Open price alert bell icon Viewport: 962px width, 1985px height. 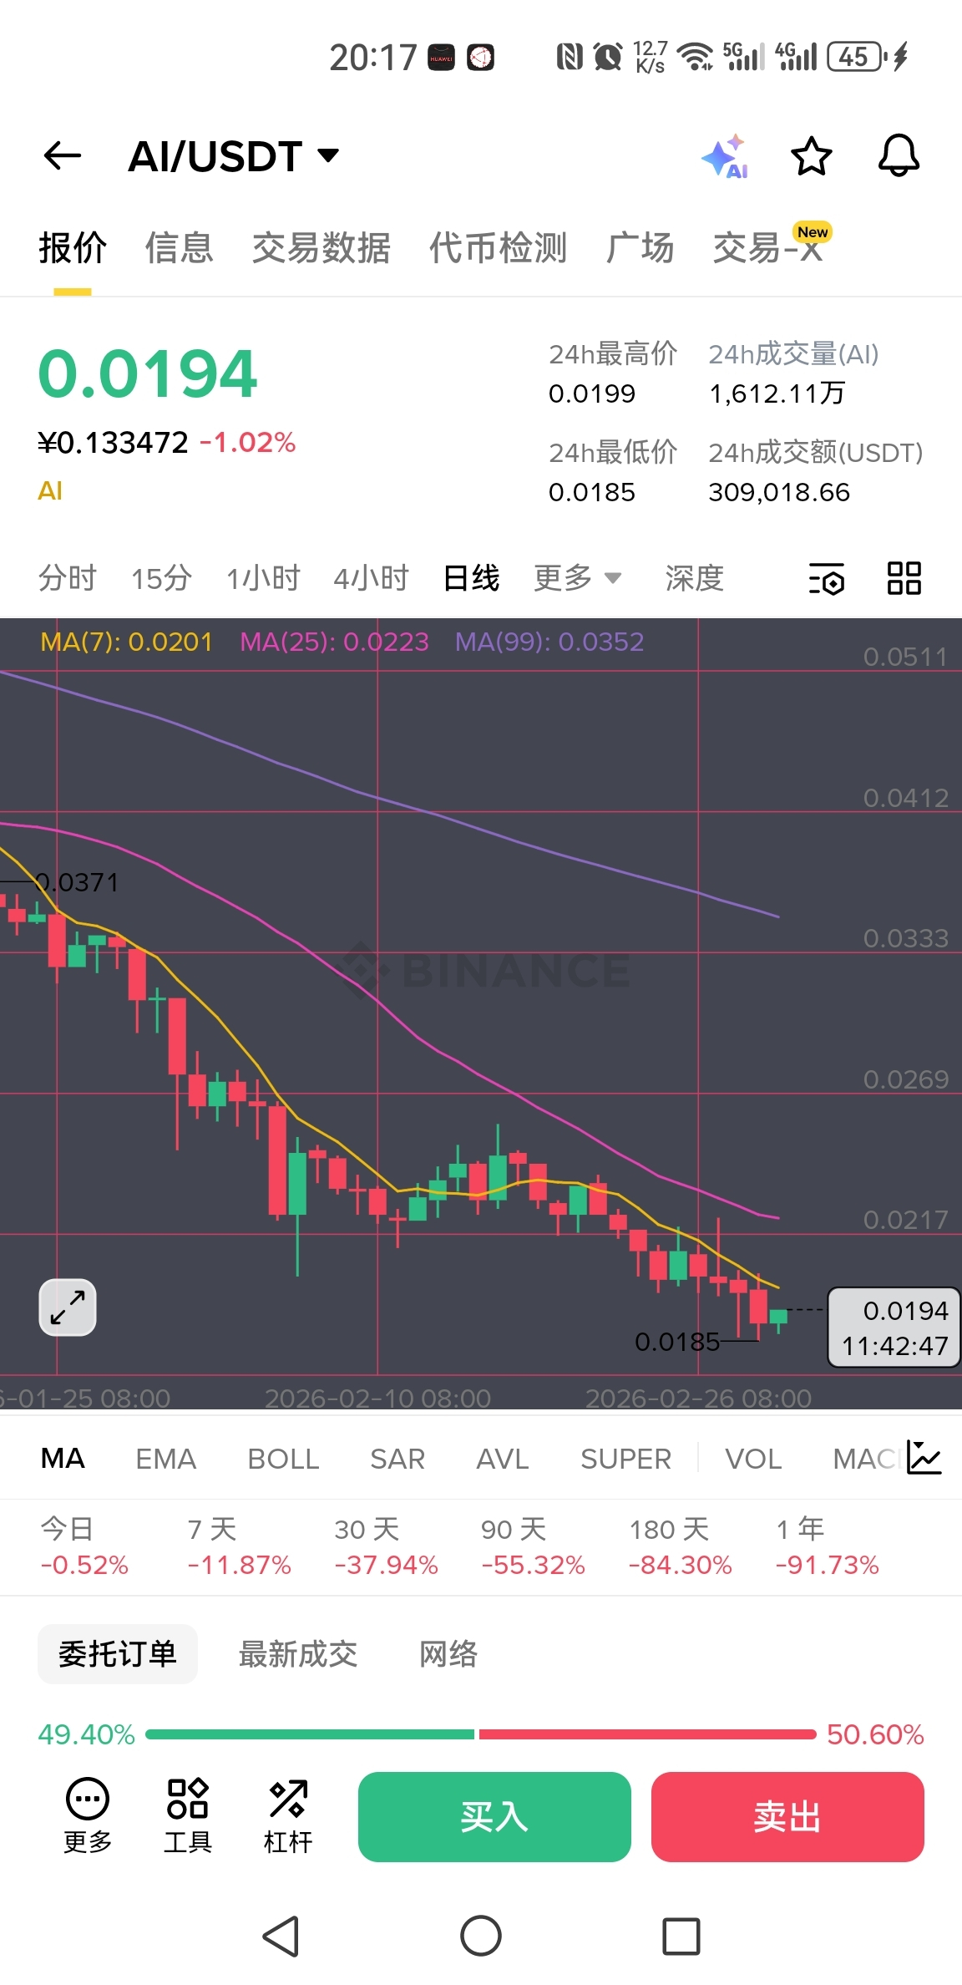899,156
